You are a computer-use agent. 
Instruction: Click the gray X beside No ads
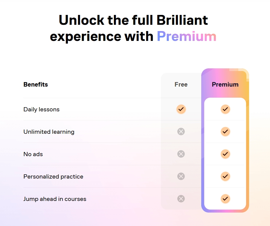181,154
